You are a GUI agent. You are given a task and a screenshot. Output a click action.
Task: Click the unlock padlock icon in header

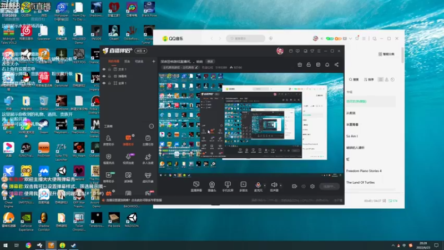309,64
